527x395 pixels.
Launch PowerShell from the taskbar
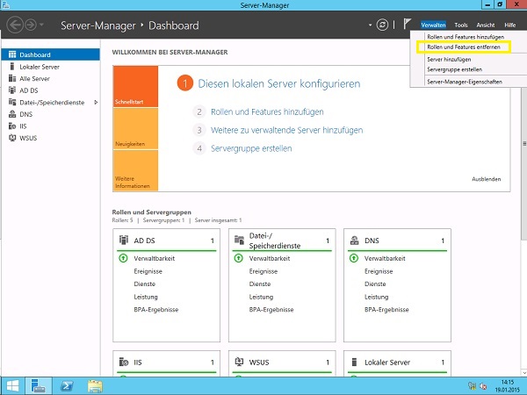(x=67, y=386)
